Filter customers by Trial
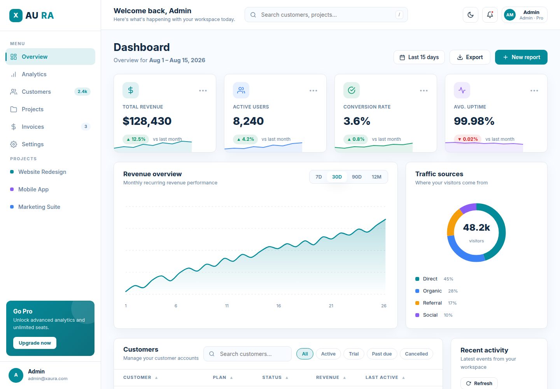The image size is (560, 389). [x=354, y=354]
